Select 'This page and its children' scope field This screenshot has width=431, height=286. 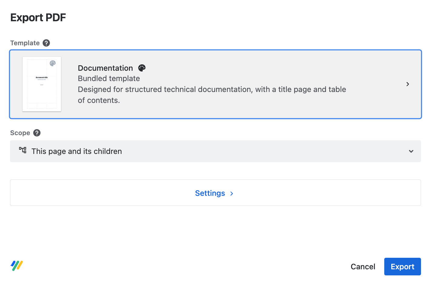215,151
